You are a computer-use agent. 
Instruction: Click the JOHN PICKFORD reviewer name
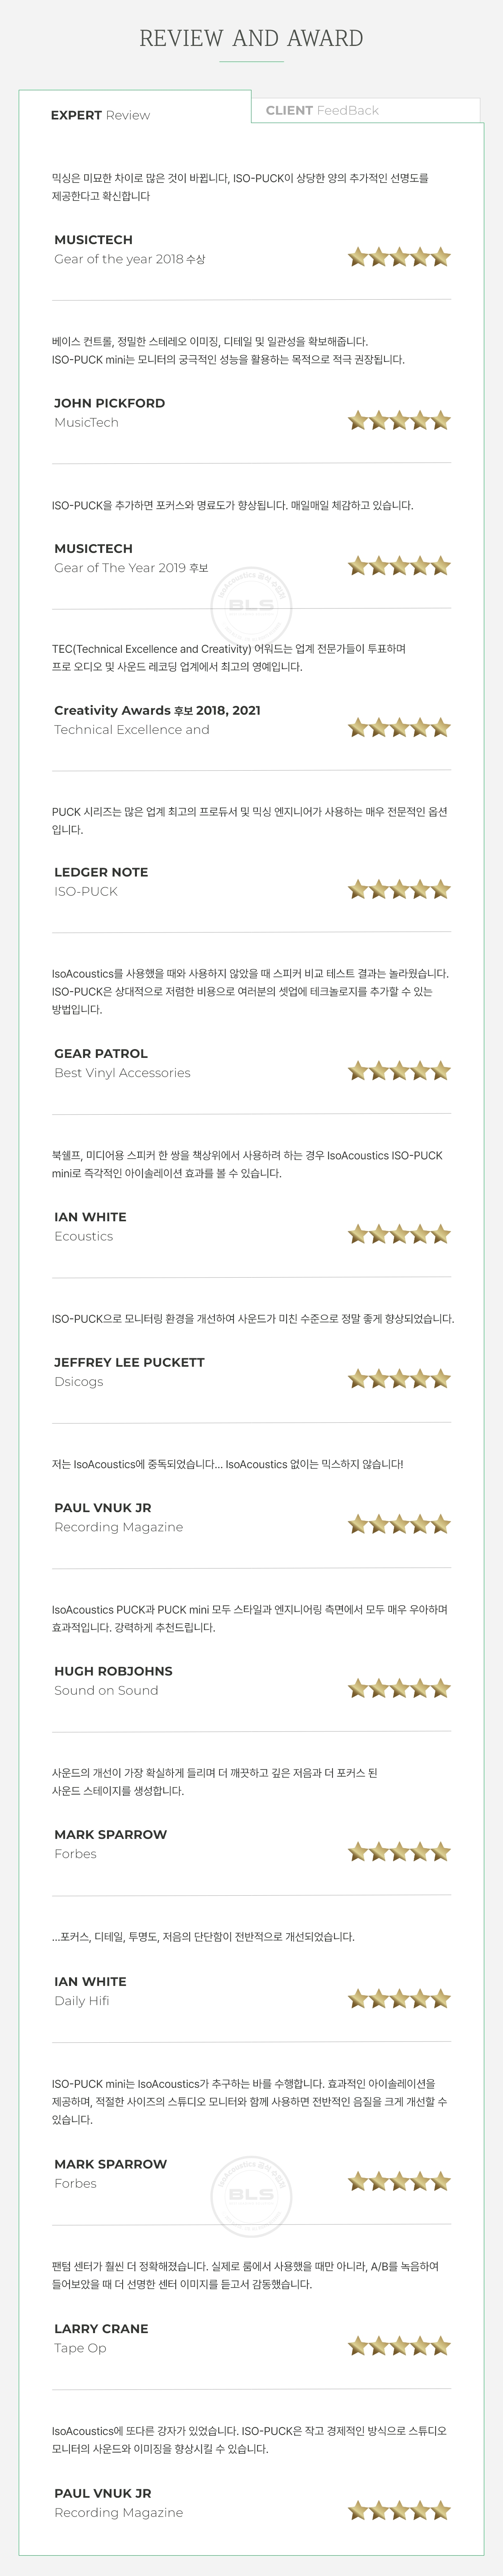pos(109,403)
